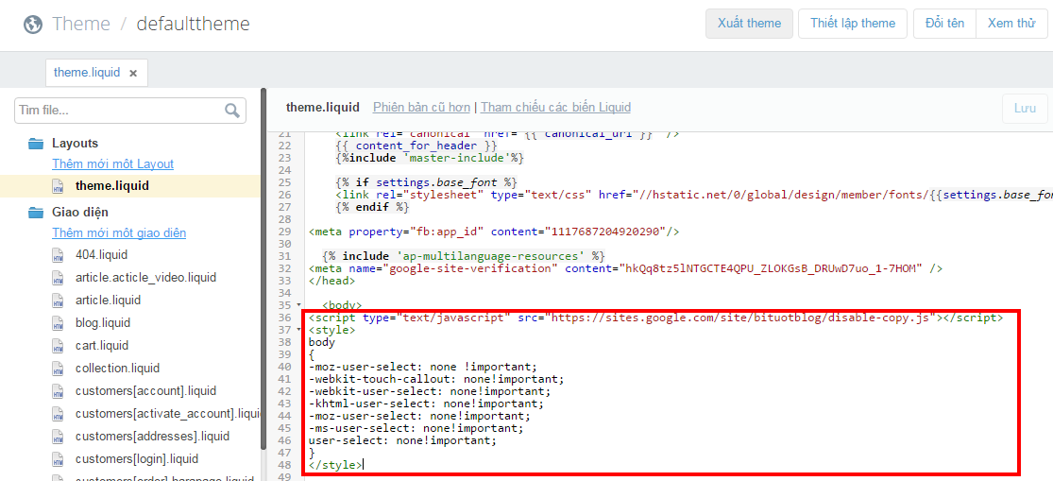Click the -webkit-touch-callout code line
Image resolution: width=1053 pixels, height=481 pixels.
tap(436, 379)
